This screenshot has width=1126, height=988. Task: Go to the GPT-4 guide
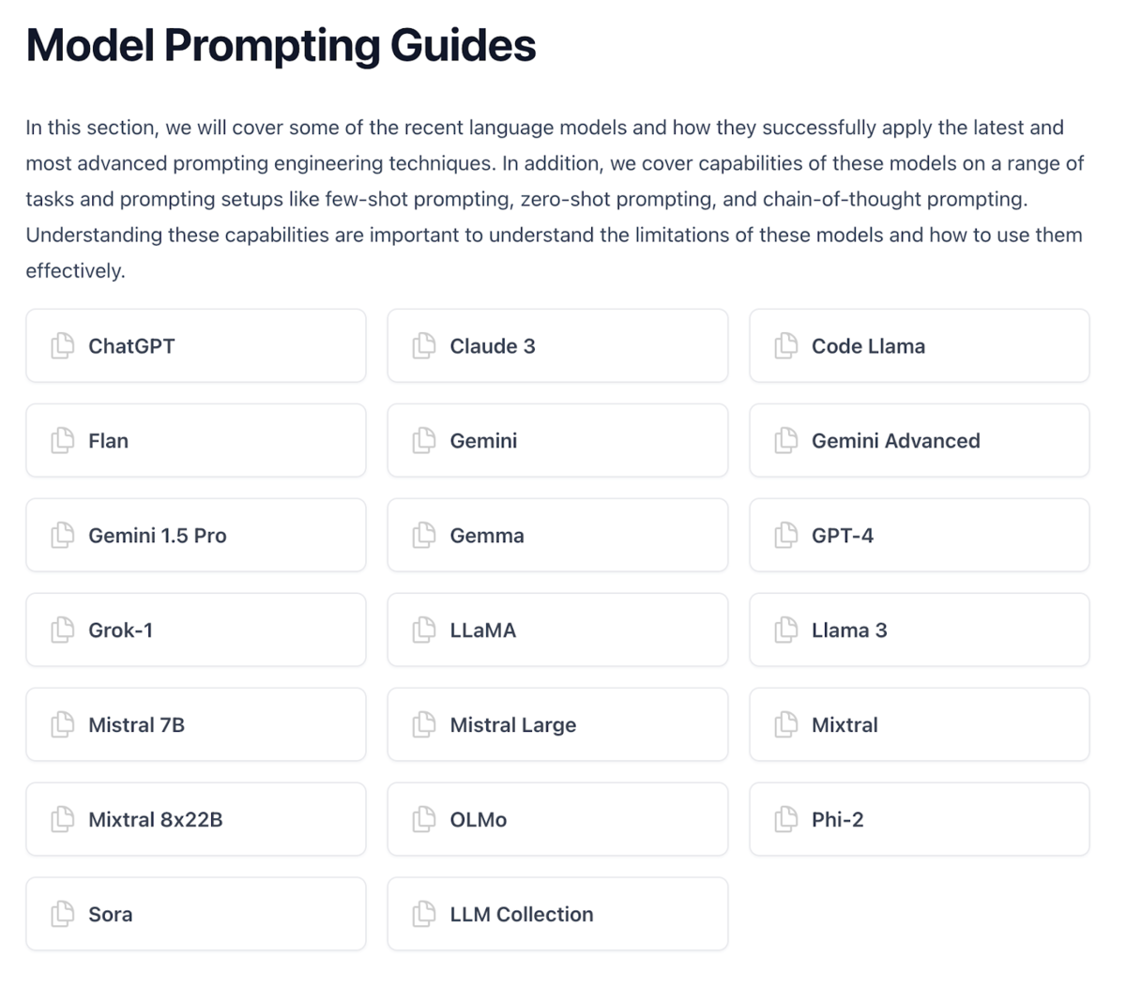pos(920,535)
